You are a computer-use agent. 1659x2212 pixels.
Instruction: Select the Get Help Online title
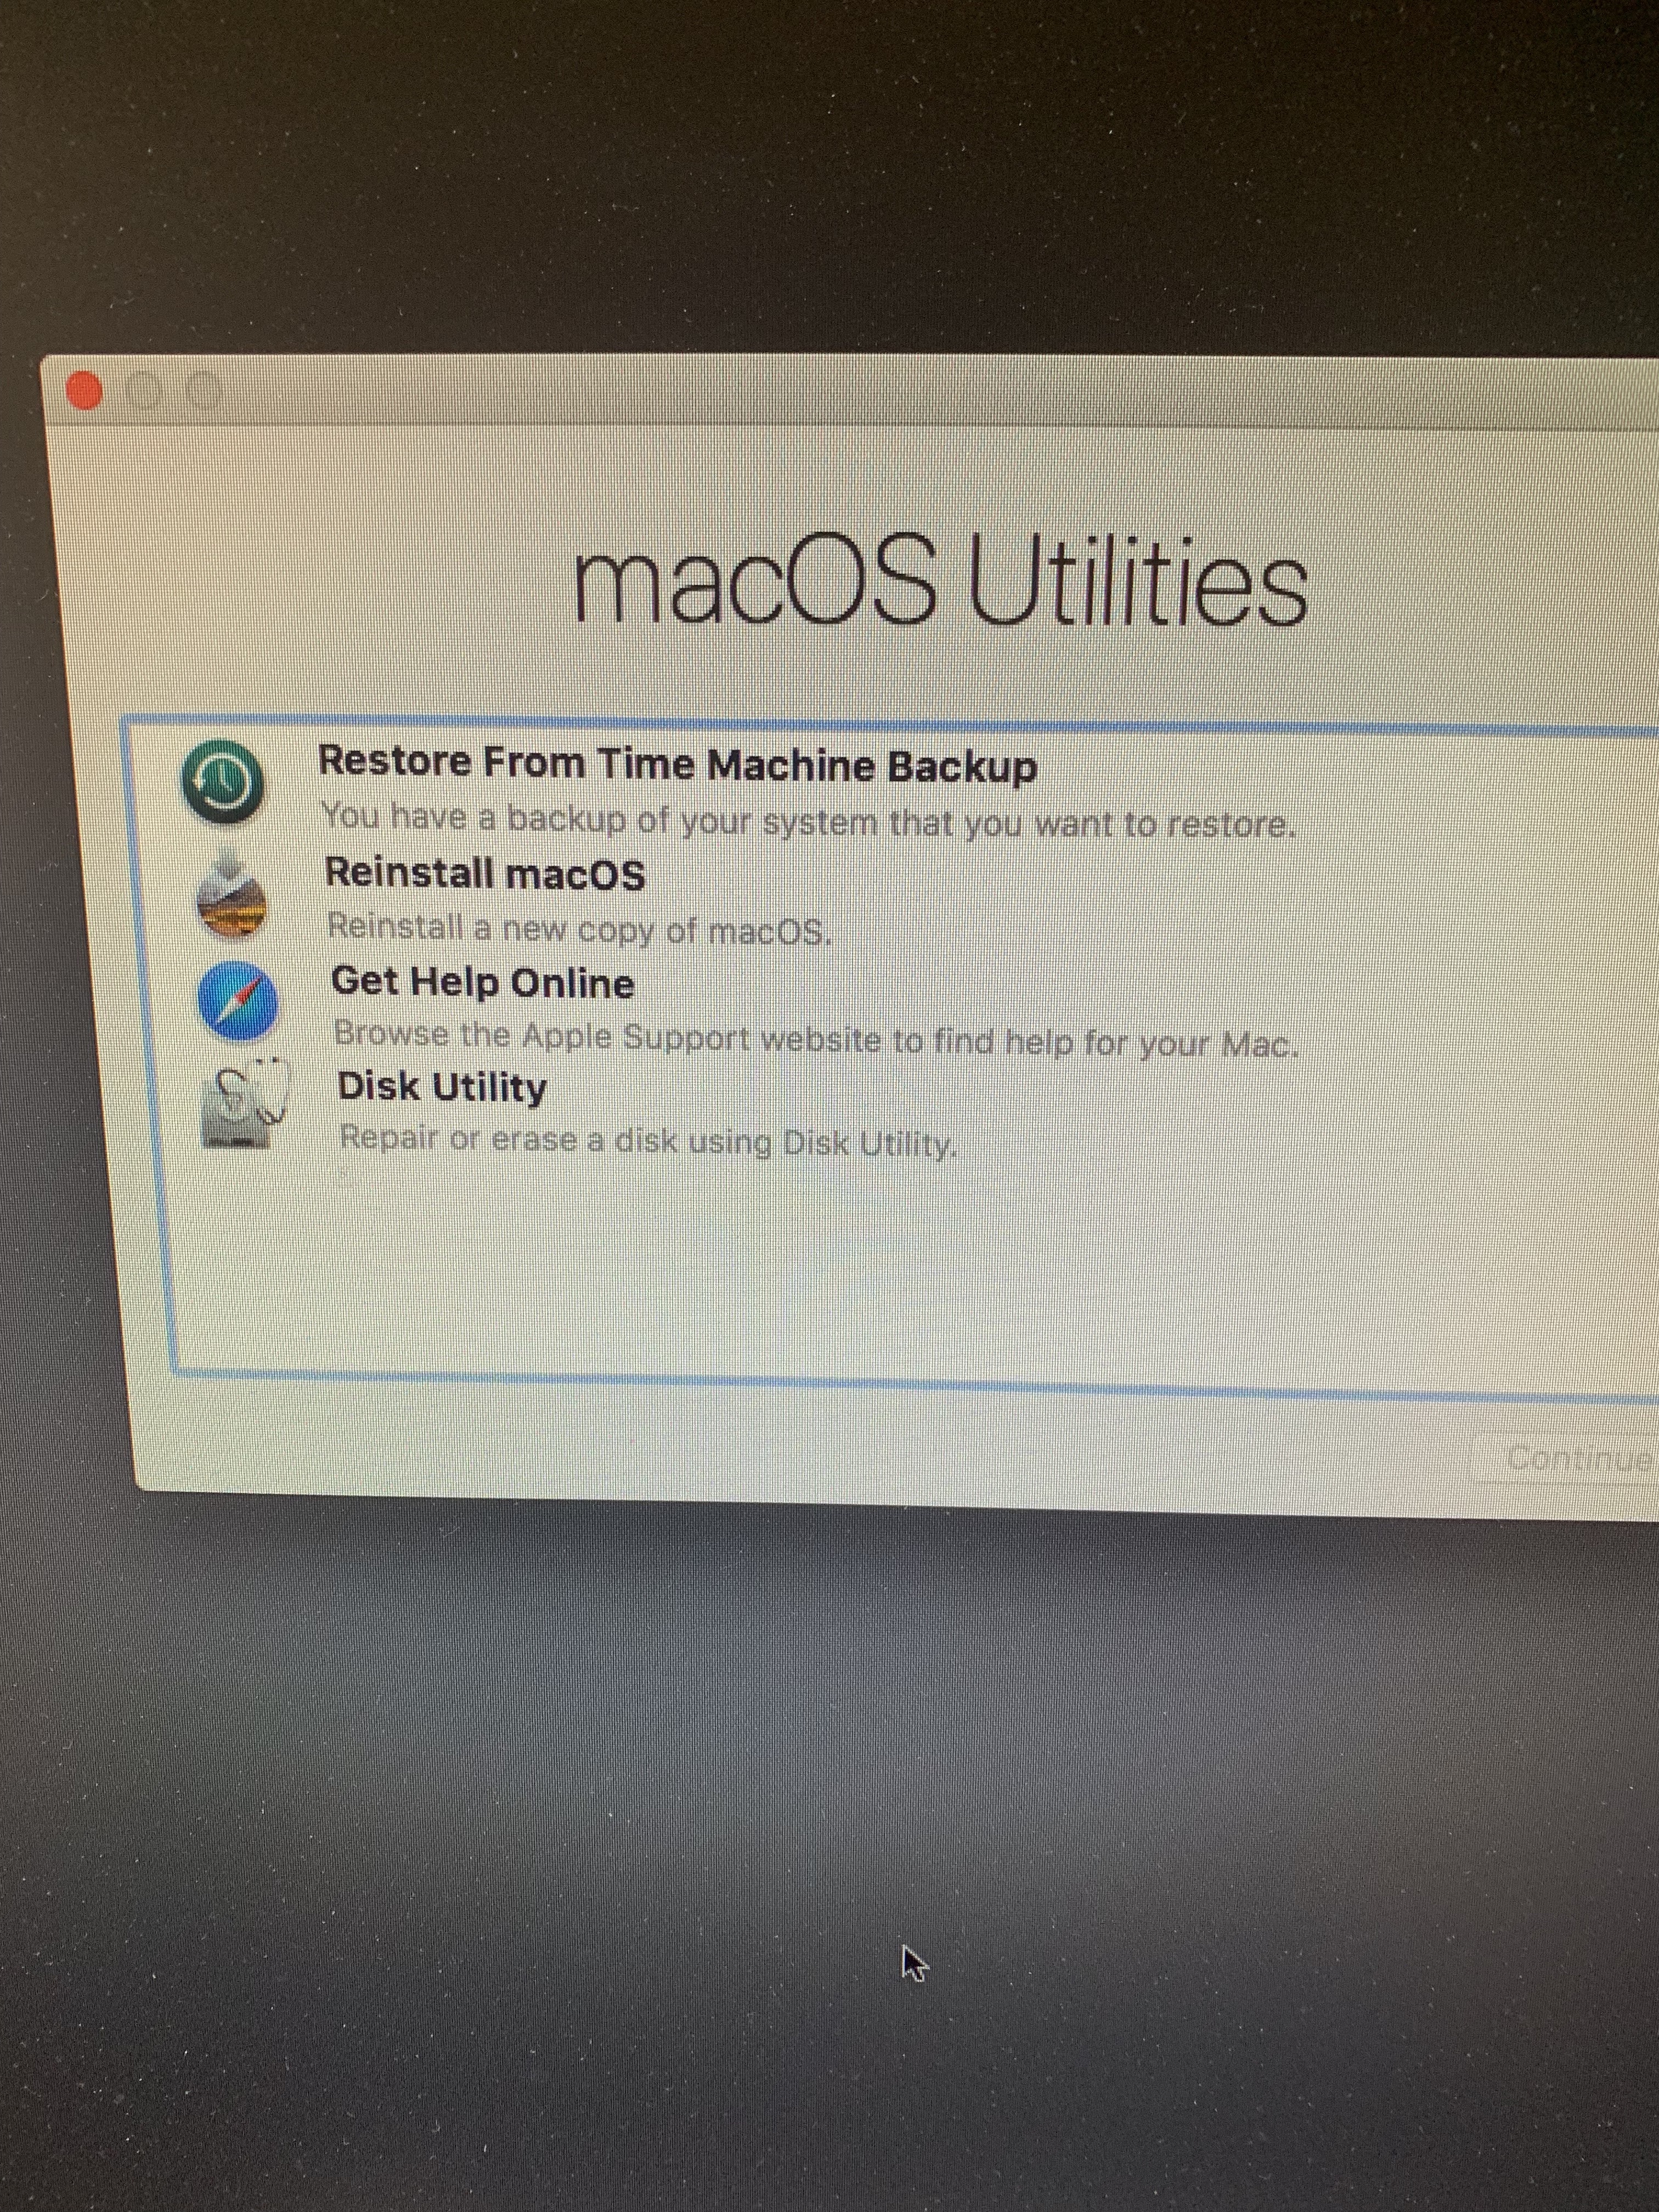(x=482, y=982)
